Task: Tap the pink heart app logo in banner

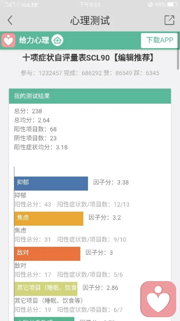Action: pyautogui.click(x=8, y=40)
